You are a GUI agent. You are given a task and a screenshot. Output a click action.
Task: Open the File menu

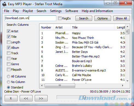(x=7, y=11)
